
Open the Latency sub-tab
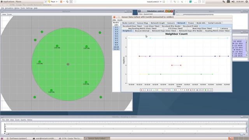[224, 28]
